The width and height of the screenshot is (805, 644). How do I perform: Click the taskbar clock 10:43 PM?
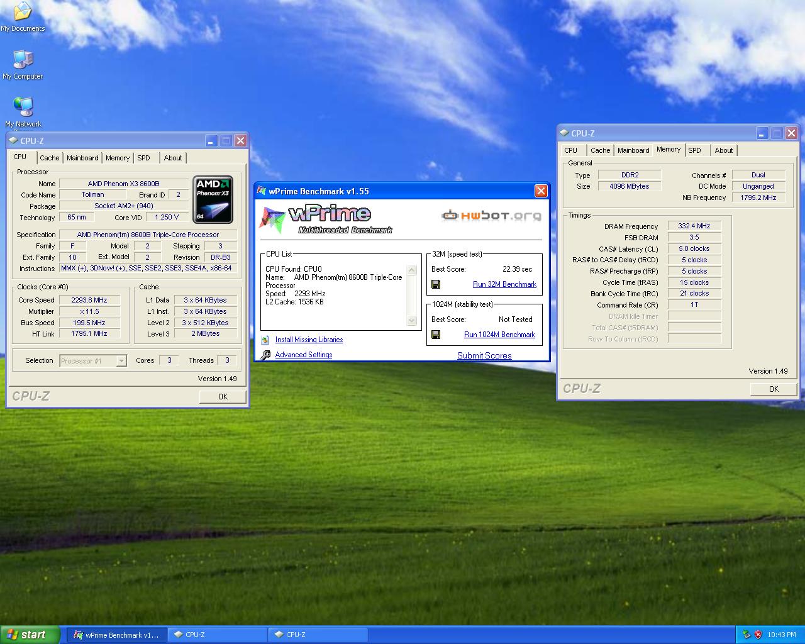pyautogui.click(x=782, y=635)
